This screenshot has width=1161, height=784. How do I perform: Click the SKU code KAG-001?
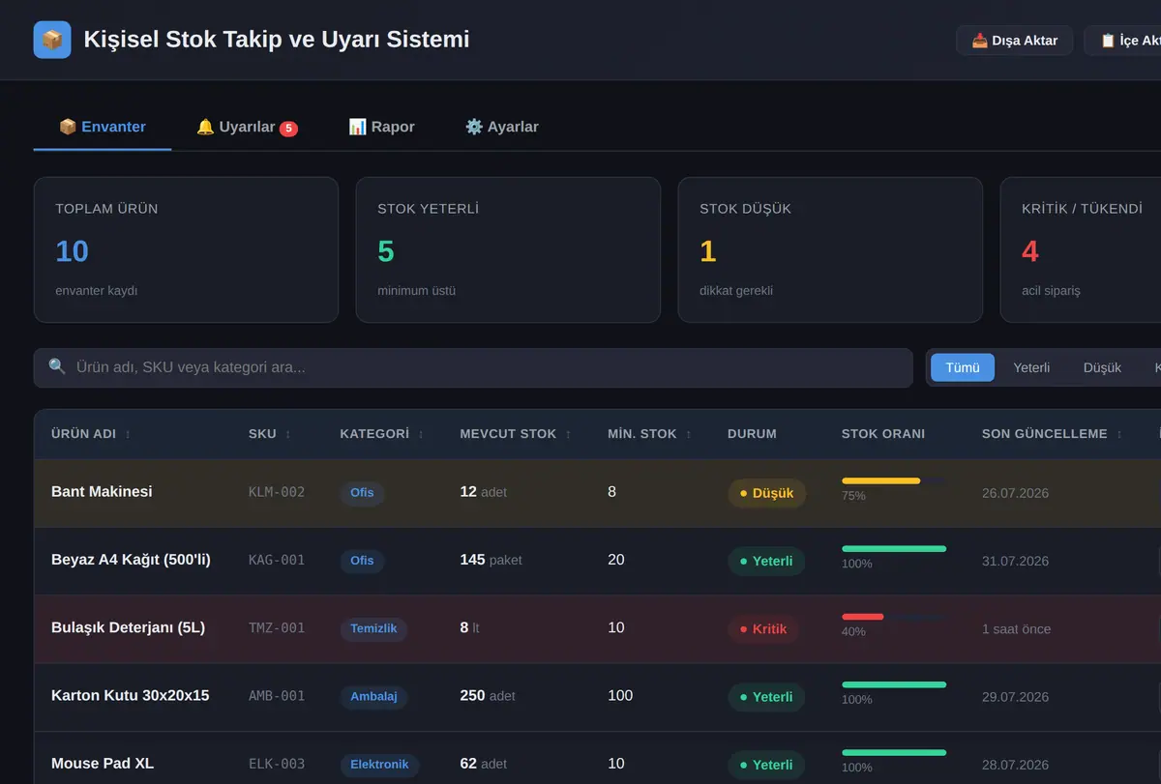[277, 560]
